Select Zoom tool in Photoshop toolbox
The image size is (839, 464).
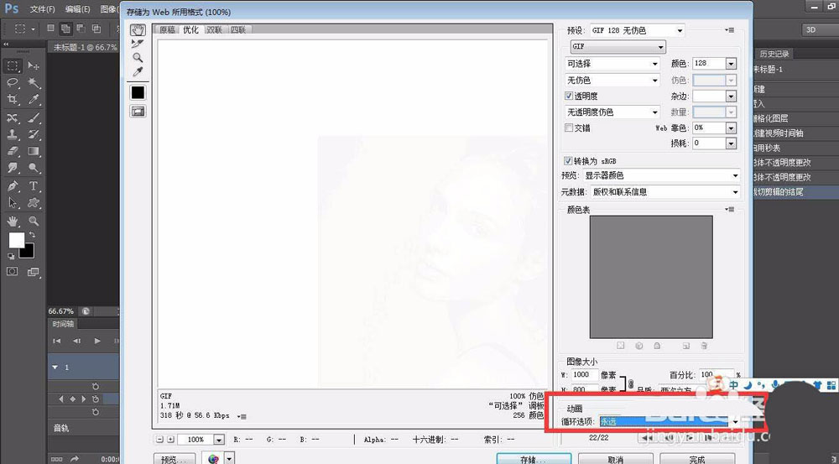[34, 221]
